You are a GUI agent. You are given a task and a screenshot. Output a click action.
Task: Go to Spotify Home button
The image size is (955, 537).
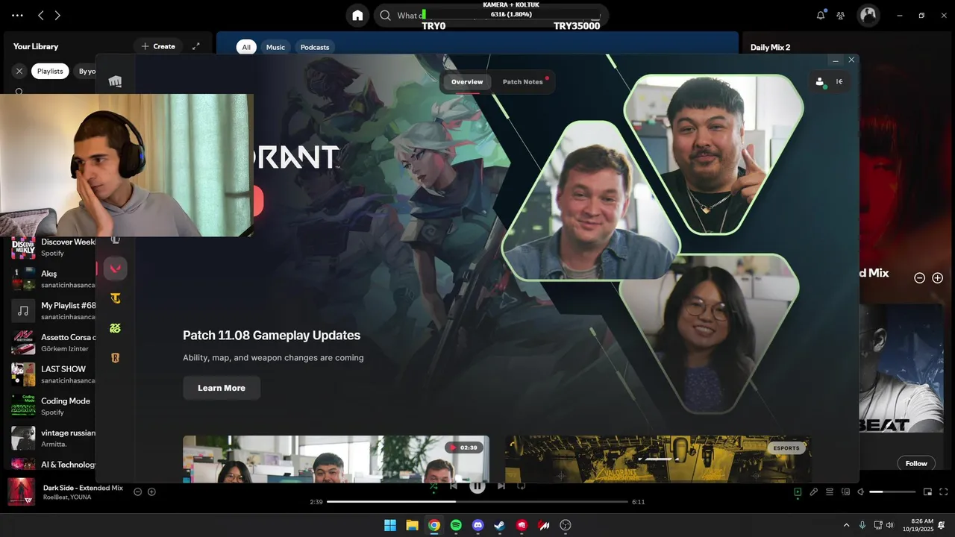357,15
